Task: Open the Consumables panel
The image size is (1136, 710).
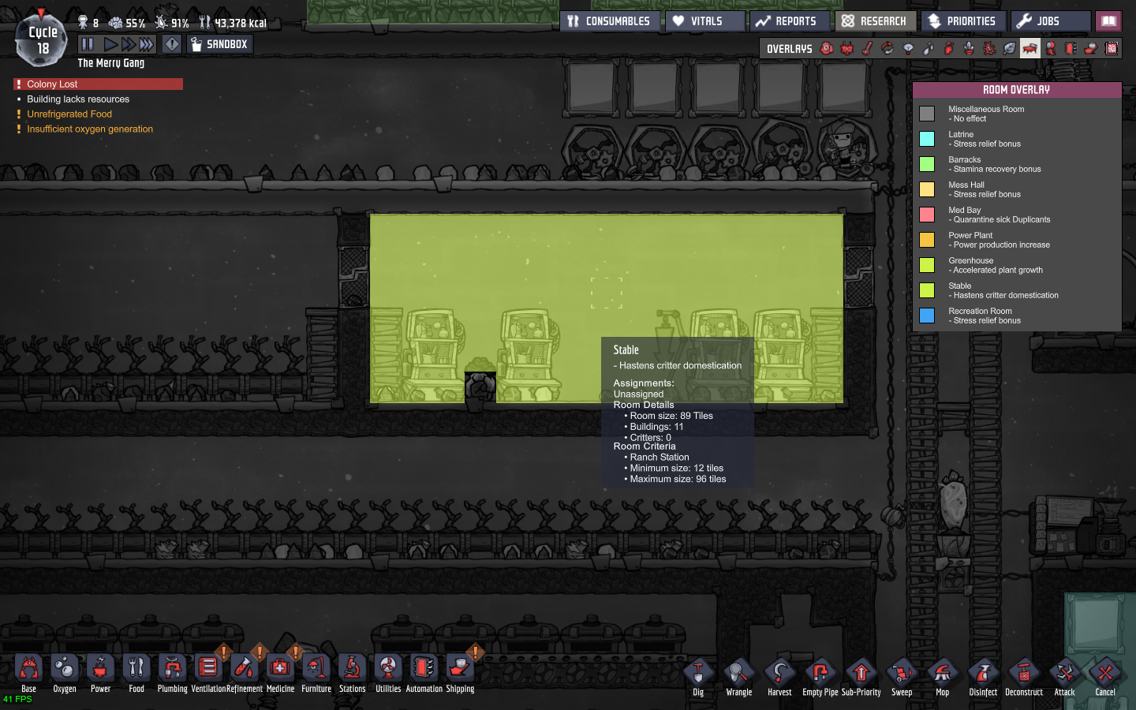Action: point(609,21)
